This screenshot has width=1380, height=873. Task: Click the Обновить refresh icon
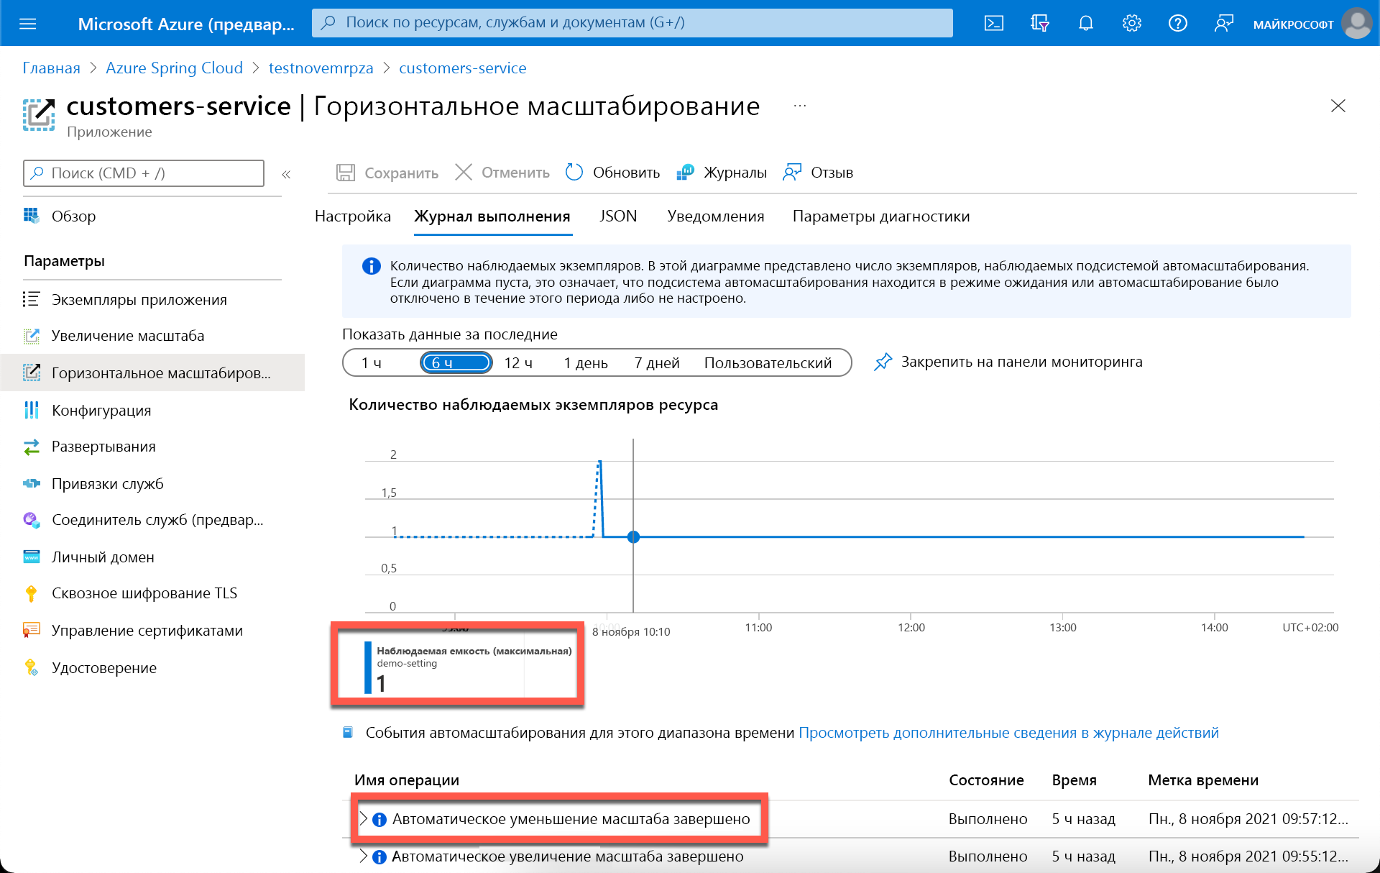tap(574, 173)
